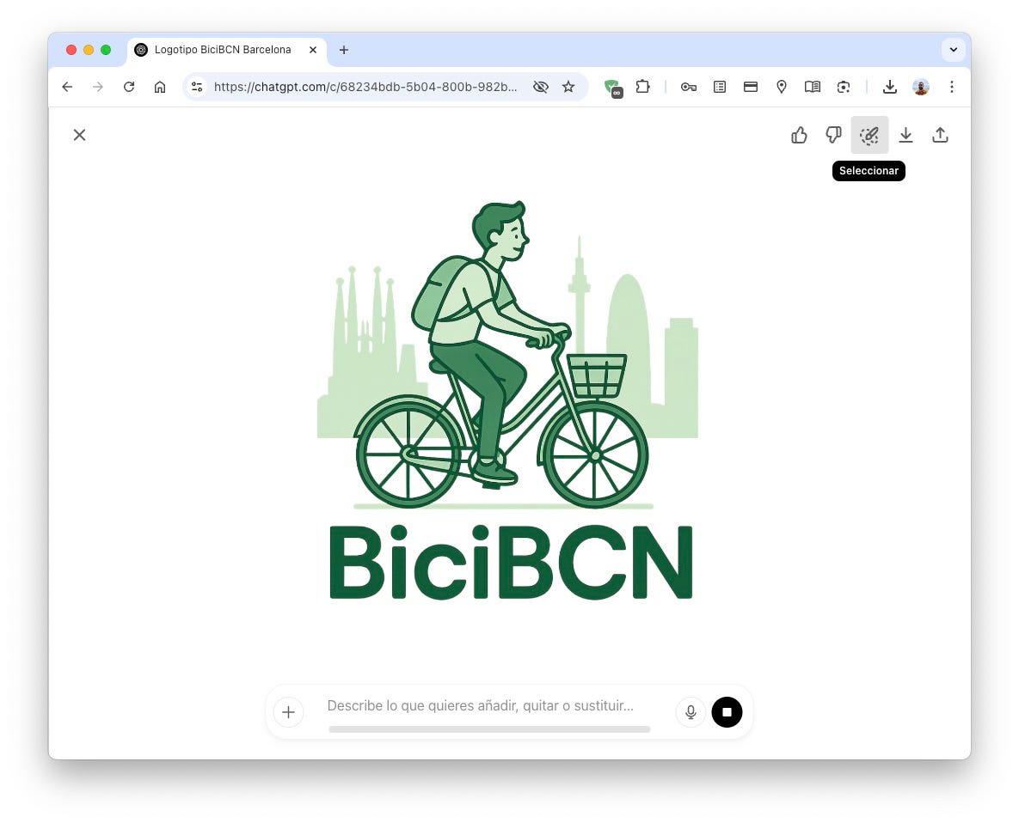Bookmark this page with the star
1019x823 pixels.
pos(568,87)
